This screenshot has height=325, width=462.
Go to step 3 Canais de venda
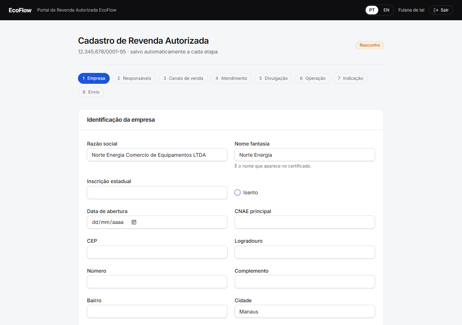(x=183, y=78)
